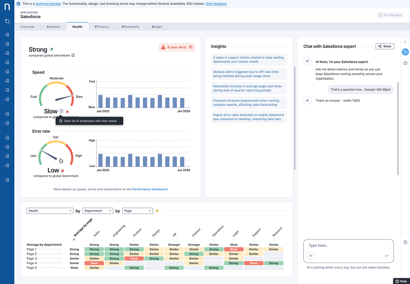
Task: Click the Weak cell for Product on Page 3
Action: pos(134,258)
